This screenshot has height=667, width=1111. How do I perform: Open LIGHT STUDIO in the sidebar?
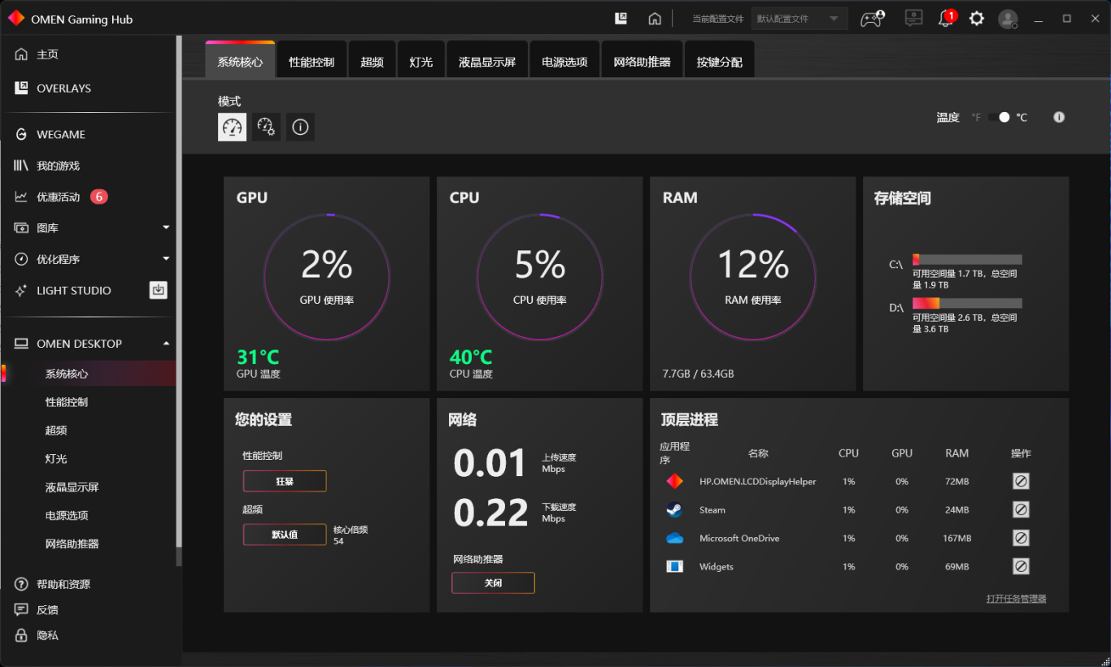[74, 290]
